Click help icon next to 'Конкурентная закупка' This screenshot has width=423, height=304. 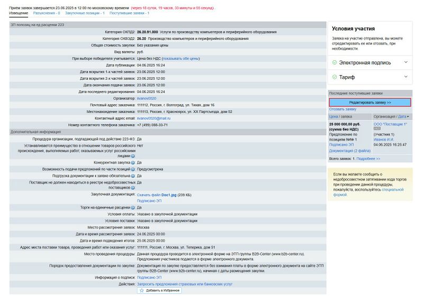133,162
